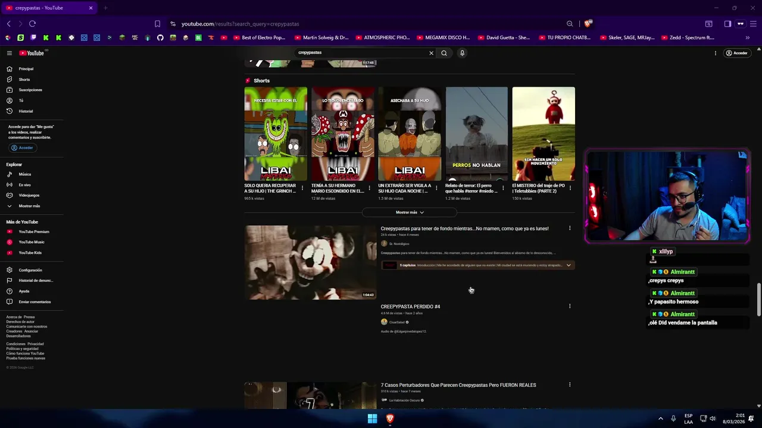Open YouTube Premium link

pos(33,232)
